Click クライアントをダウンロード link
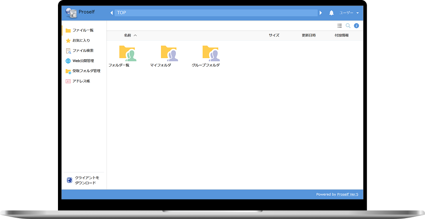 coord(86,180)
